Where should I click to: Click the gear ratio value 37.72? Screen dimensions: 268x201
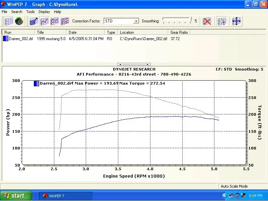pyautogui.click(x=175, y=39)
